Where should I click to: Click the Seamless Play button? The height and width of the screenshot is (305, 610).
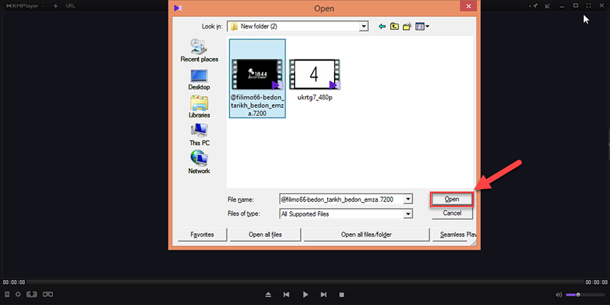pyautogui.click(x=454, y=235)
